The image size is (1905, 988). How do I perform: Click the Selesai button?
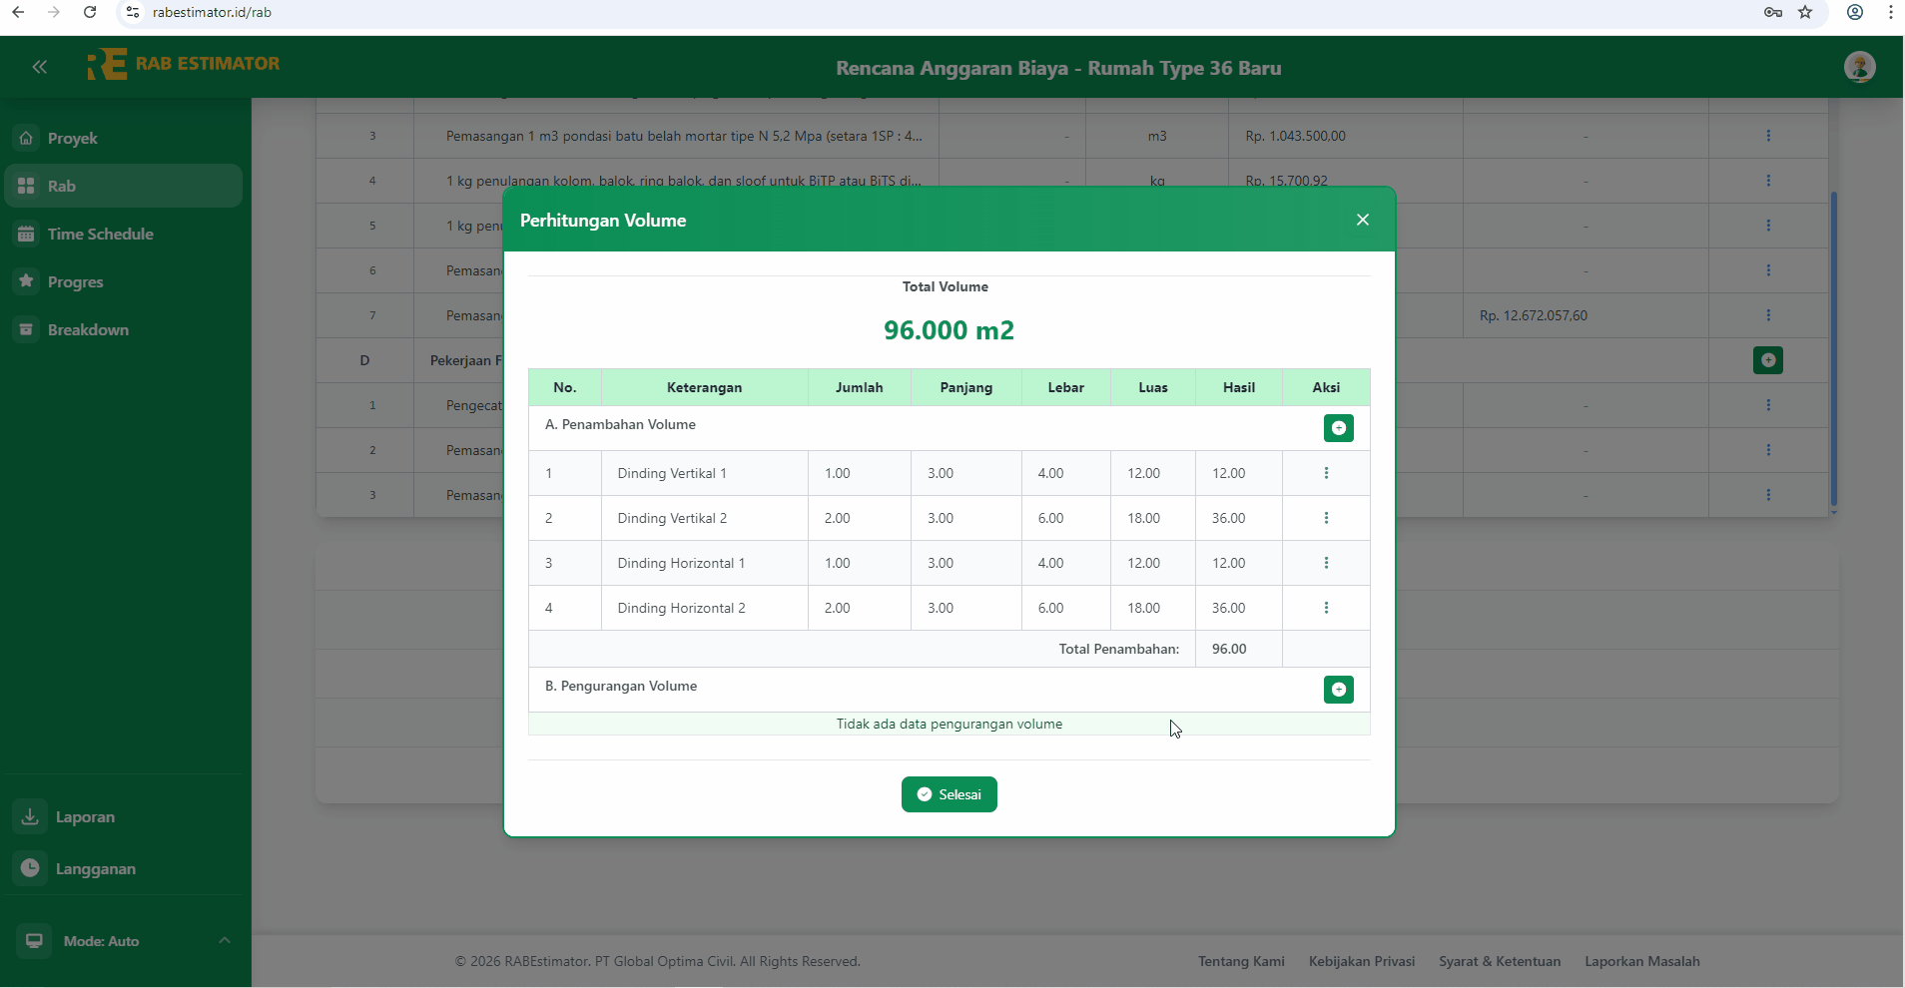click(x=949, y=793)
